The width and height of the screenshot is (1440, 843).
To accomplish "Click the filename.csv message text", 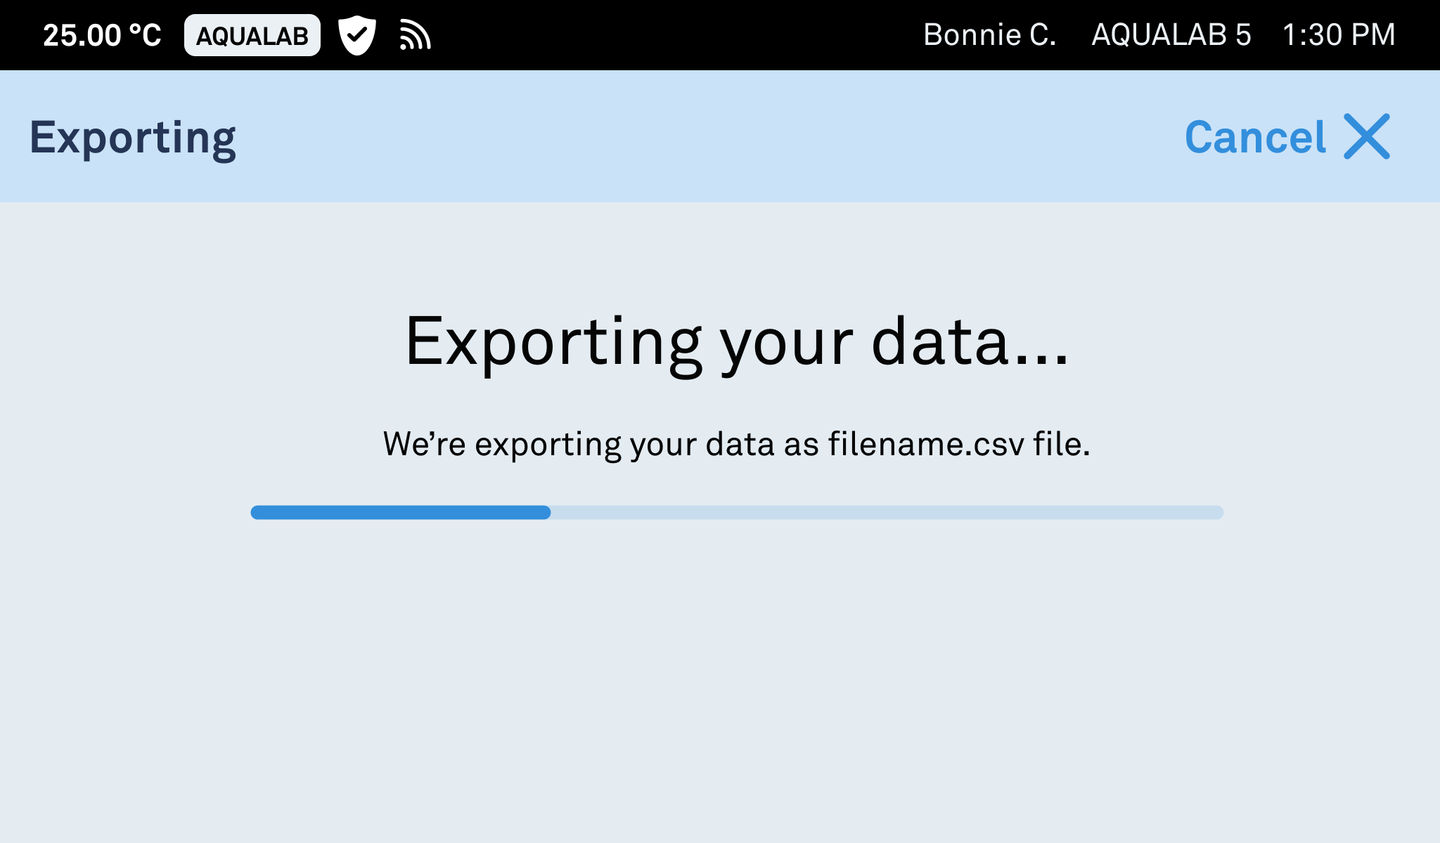I will click(736, 444).
